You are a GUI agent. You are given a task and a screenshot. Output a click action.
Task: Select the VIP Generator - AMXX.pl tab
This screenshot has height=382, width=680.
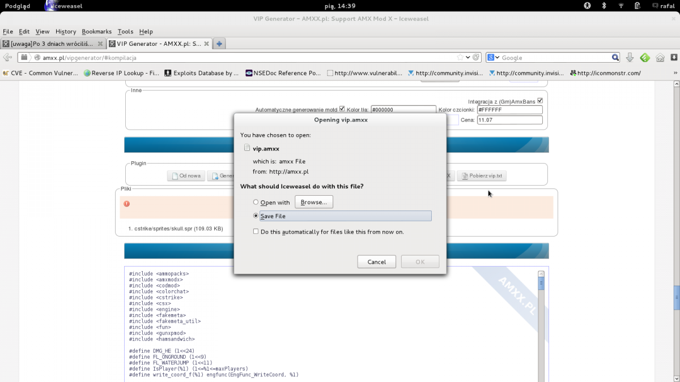click(x=159, y=44)
